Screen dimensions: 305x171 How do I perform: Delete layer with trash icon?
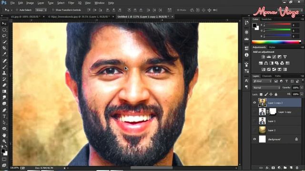tap(297, 168)
